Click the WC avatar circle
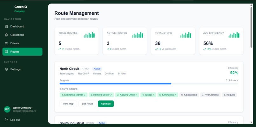The height and width of the screenshot is (127, 256). [x=7, y=109]
